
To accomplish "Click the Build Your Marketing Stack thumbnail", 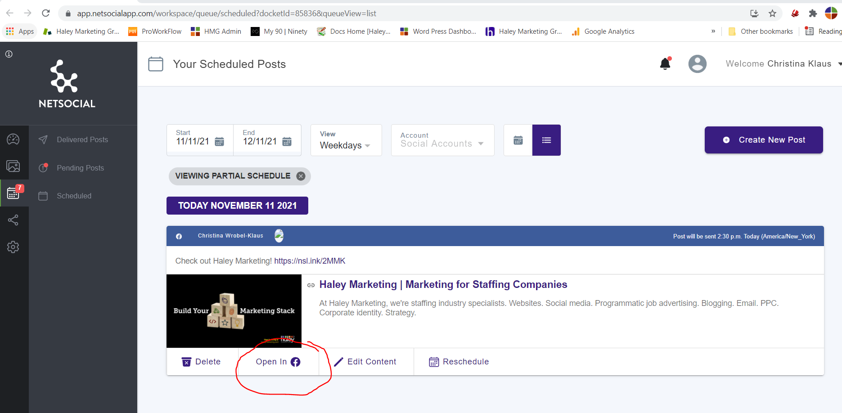I will [234, 311].
